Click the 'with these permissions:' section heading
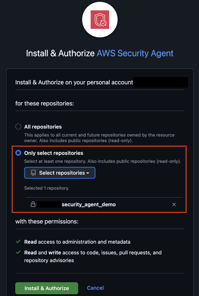Screen dimensions: 199x296 [x=47, y=221]
